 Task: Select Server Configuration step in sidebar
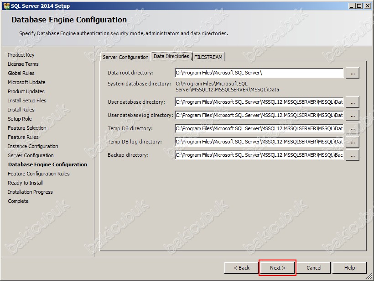click(31, 155)
